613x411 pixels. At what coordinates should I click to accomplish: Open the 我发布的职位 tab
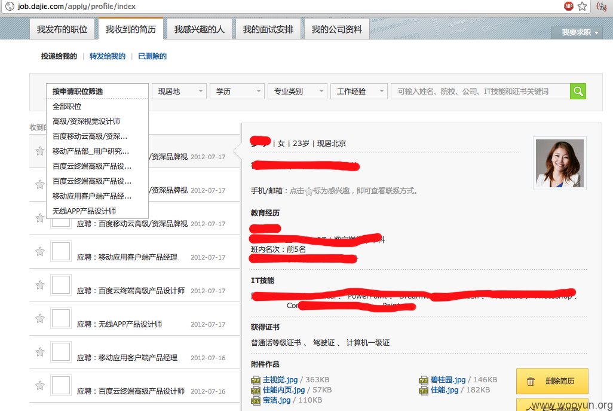pos(62,29)
